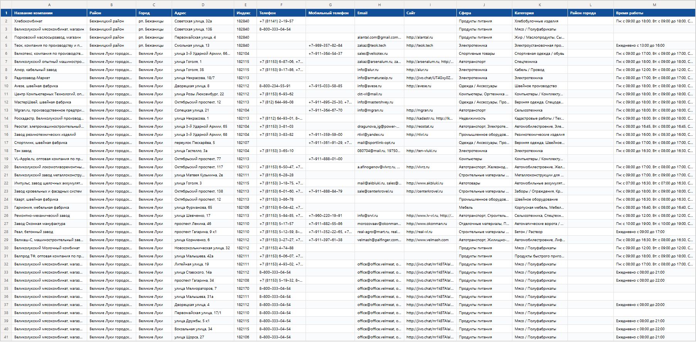
Task: Select column M from its letter header
Action: (x=654, y=5)
